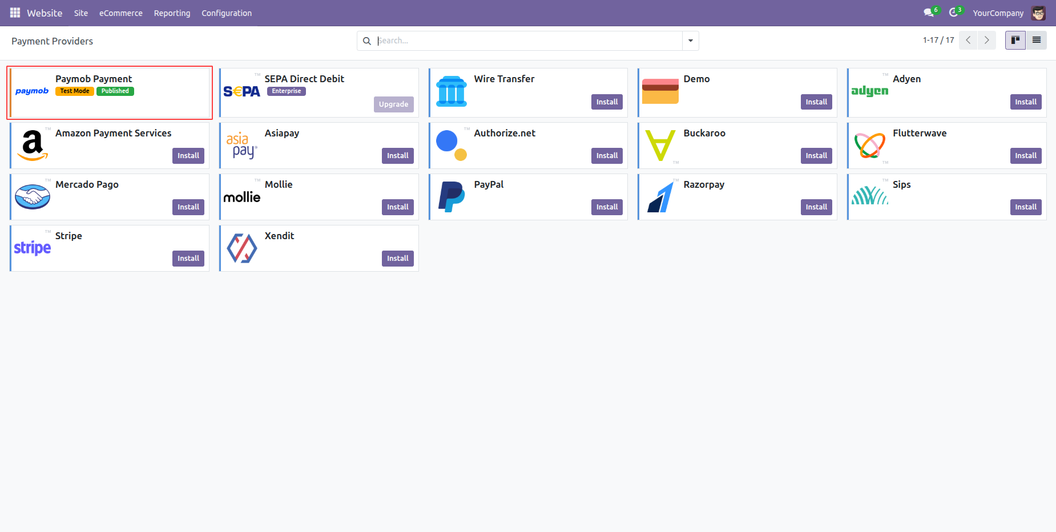1056x532 pixels.
Task: Click the search magnifier icon
Action: [x=367, y=41]
